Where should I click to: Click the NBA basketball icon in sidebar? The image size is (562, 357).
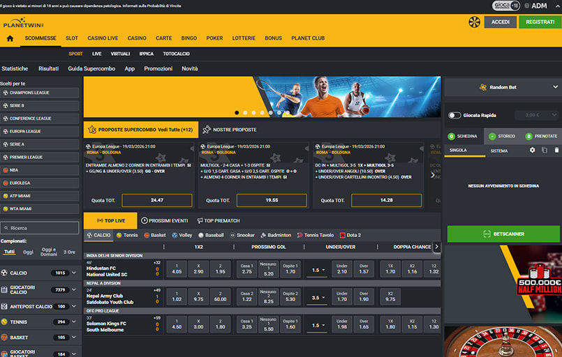6,169
